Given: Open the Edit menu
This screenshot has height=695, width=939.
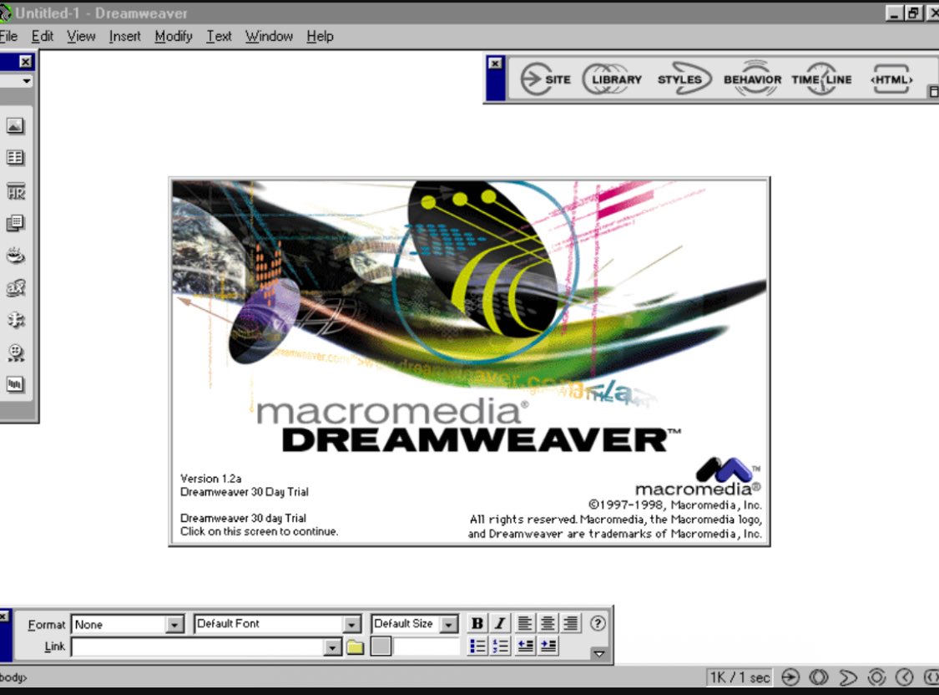Looking at the screenshot, I should pyautogui.click(x=43, y=36).
